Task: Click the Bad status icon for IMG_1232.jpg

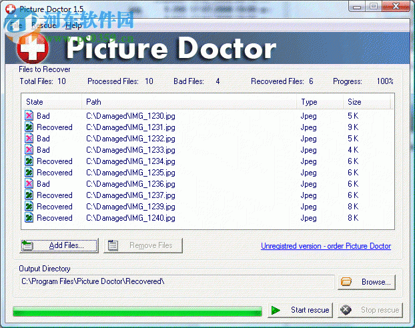Action: 29,139
